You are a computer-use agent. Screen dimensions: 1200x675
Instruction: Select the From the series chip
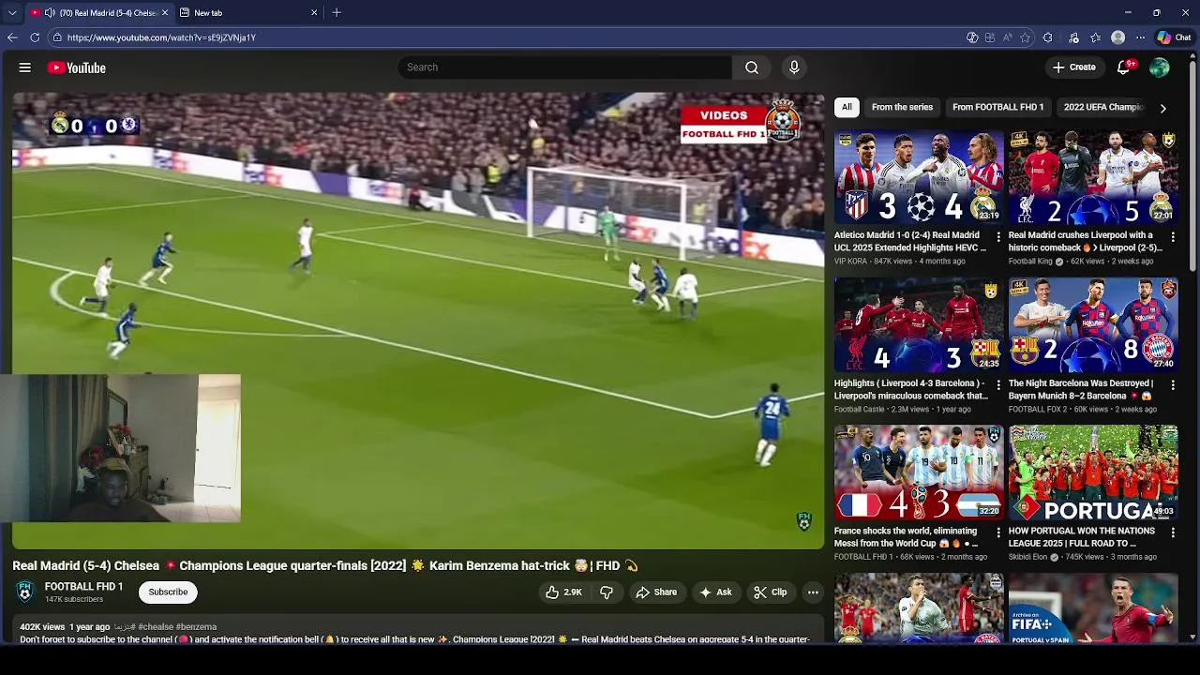pos(902,107)
